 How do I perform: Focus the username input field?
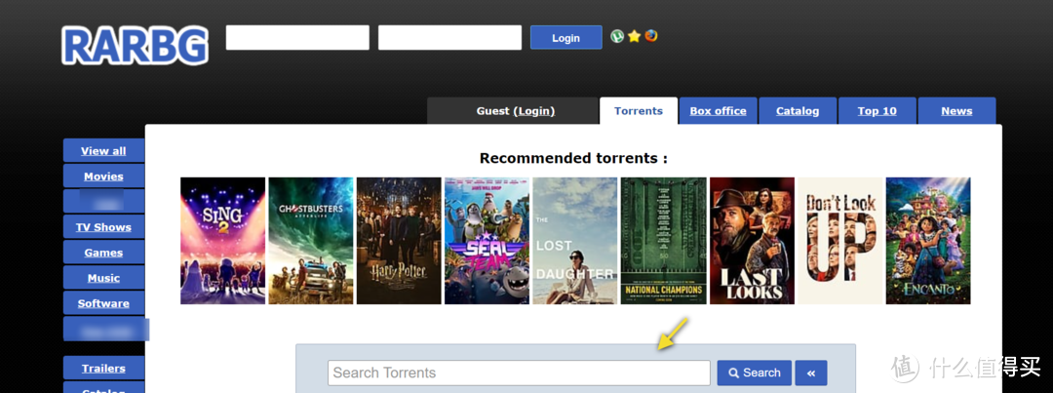pos(297,38)
